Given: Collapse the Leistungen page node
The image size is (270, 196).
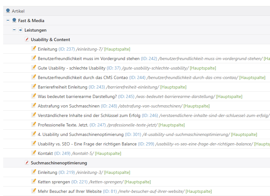Looking at the screenshot, I should point(14,30).
